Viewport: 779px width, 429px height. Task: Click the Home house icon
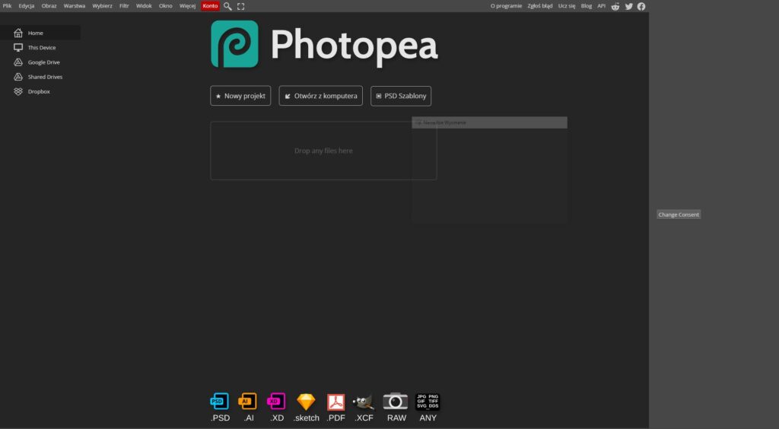18,33
